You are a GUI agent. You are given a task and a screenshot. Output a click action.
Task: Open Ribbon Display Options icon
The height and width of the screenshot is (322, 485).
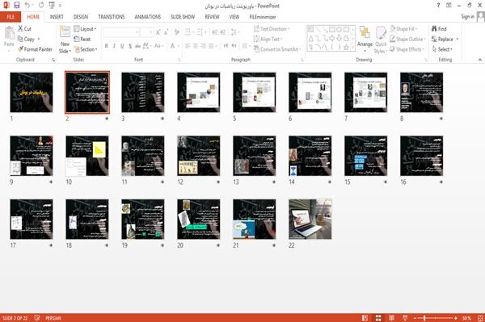449,6
